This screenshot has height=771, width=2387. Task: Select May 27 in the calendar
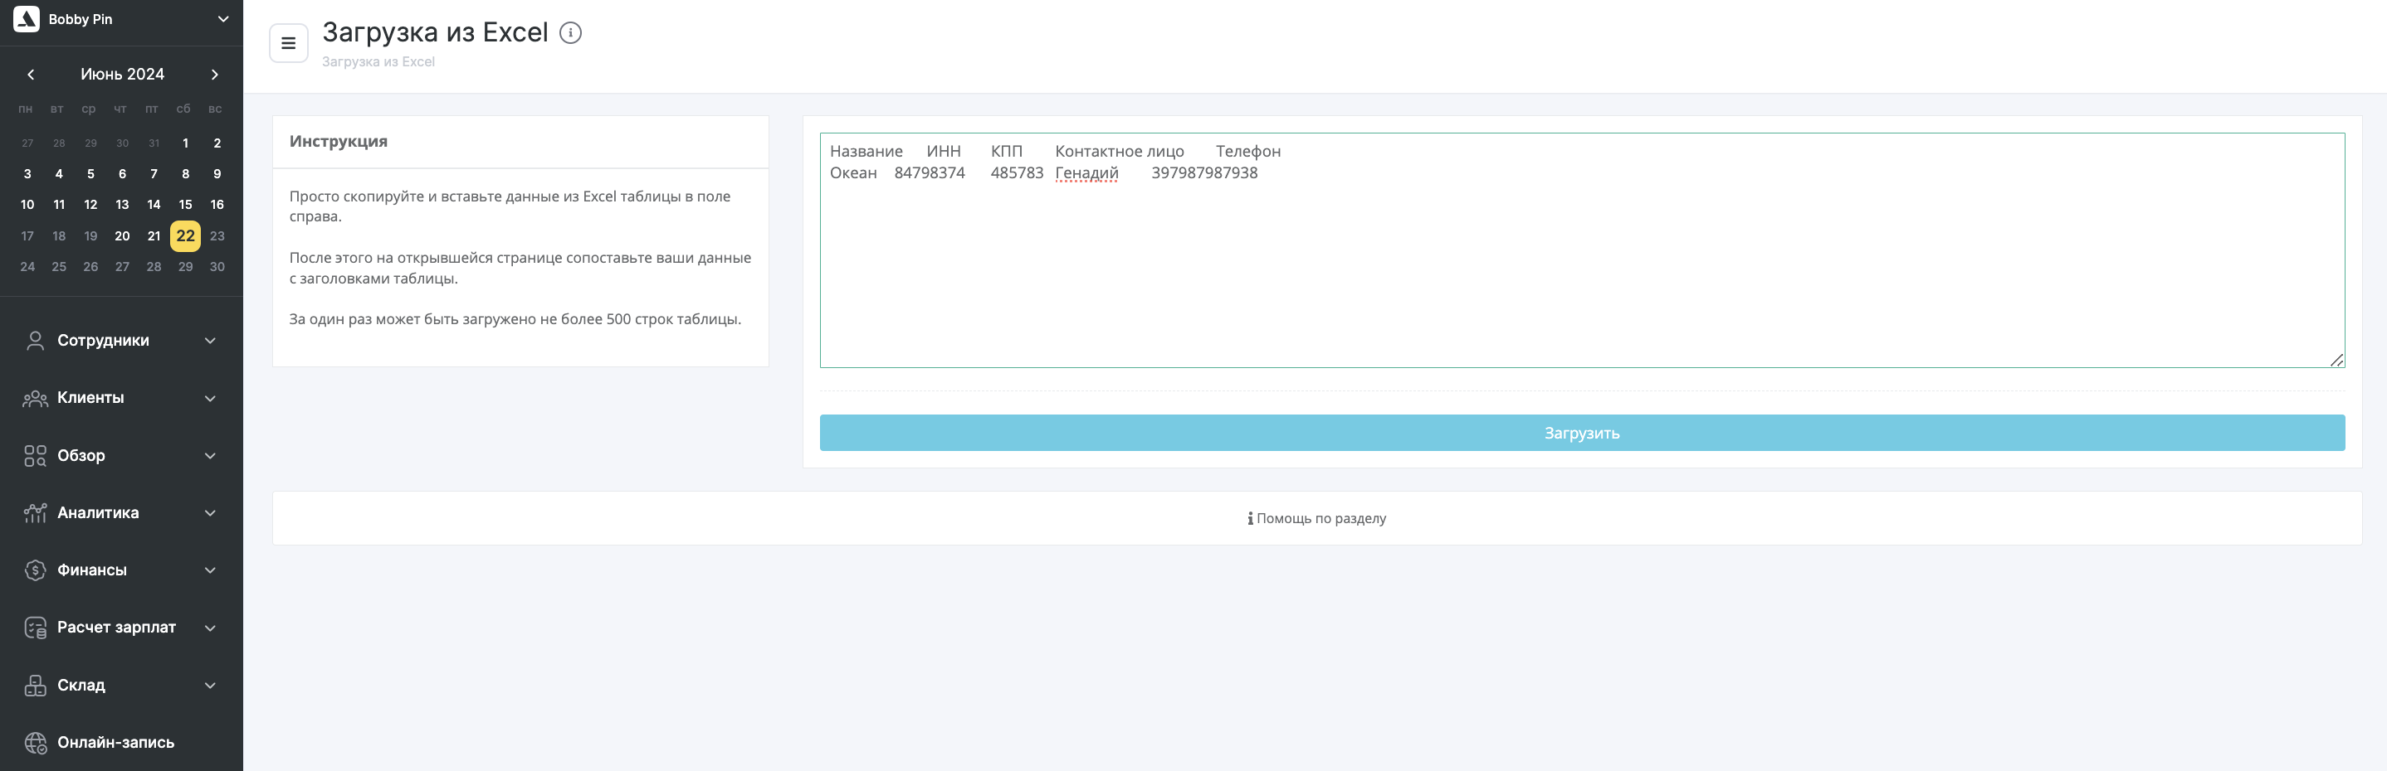coord(27,143)
